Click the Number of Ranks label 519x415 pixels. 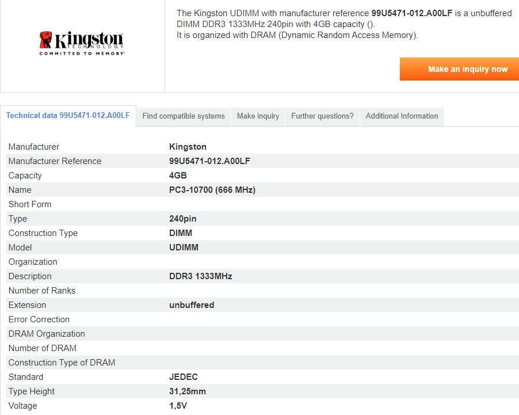tap(42, 291)
